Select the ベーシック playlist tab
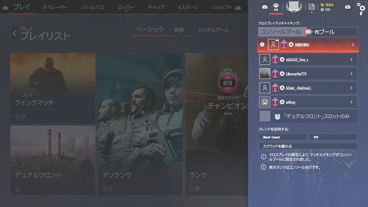Image resolution: width=368 pixels, height=207 pixels. click(x=150, y=30)
